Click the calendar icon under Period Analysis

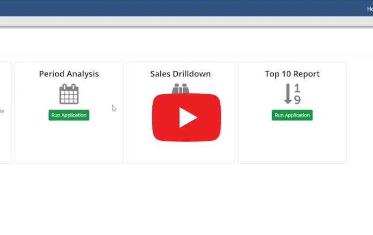(x=69, y=94)
